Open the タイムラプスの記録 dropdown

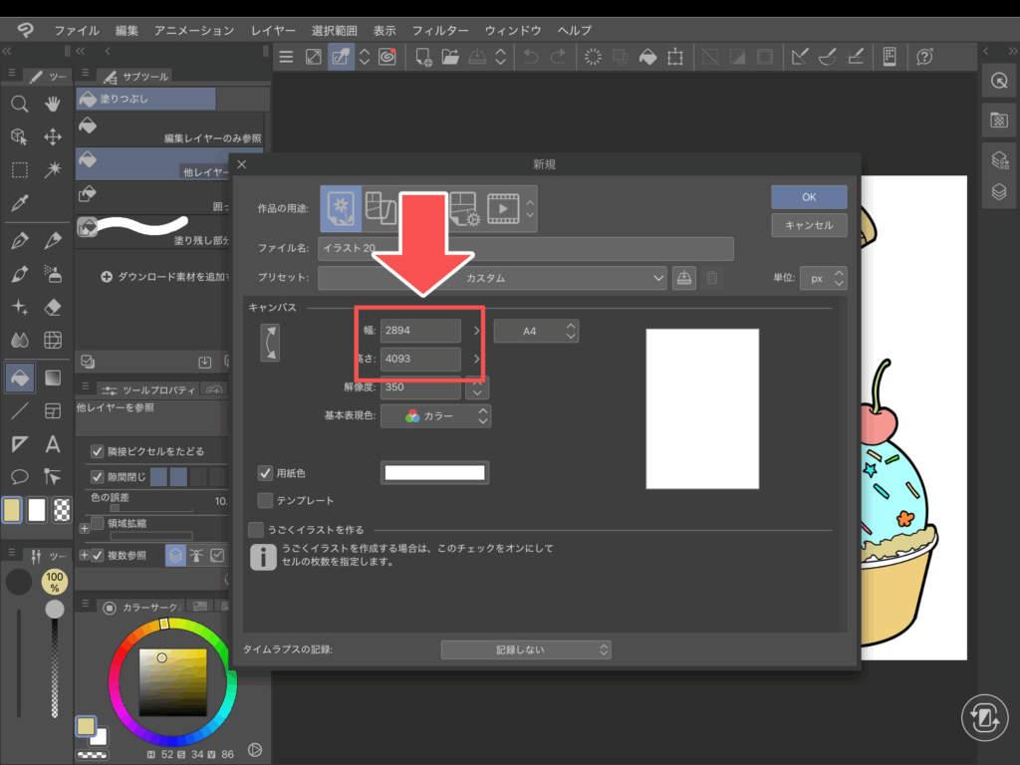point(525,649)
